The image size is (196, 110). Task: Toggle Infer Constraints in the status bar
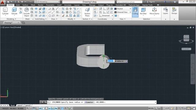point(28,108)
